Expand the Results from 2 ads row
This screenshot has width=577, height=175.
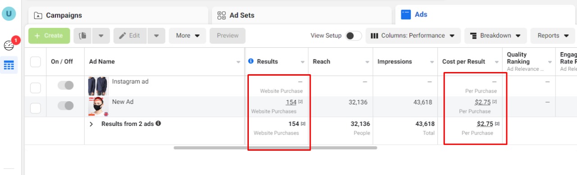tap(92, 124)
